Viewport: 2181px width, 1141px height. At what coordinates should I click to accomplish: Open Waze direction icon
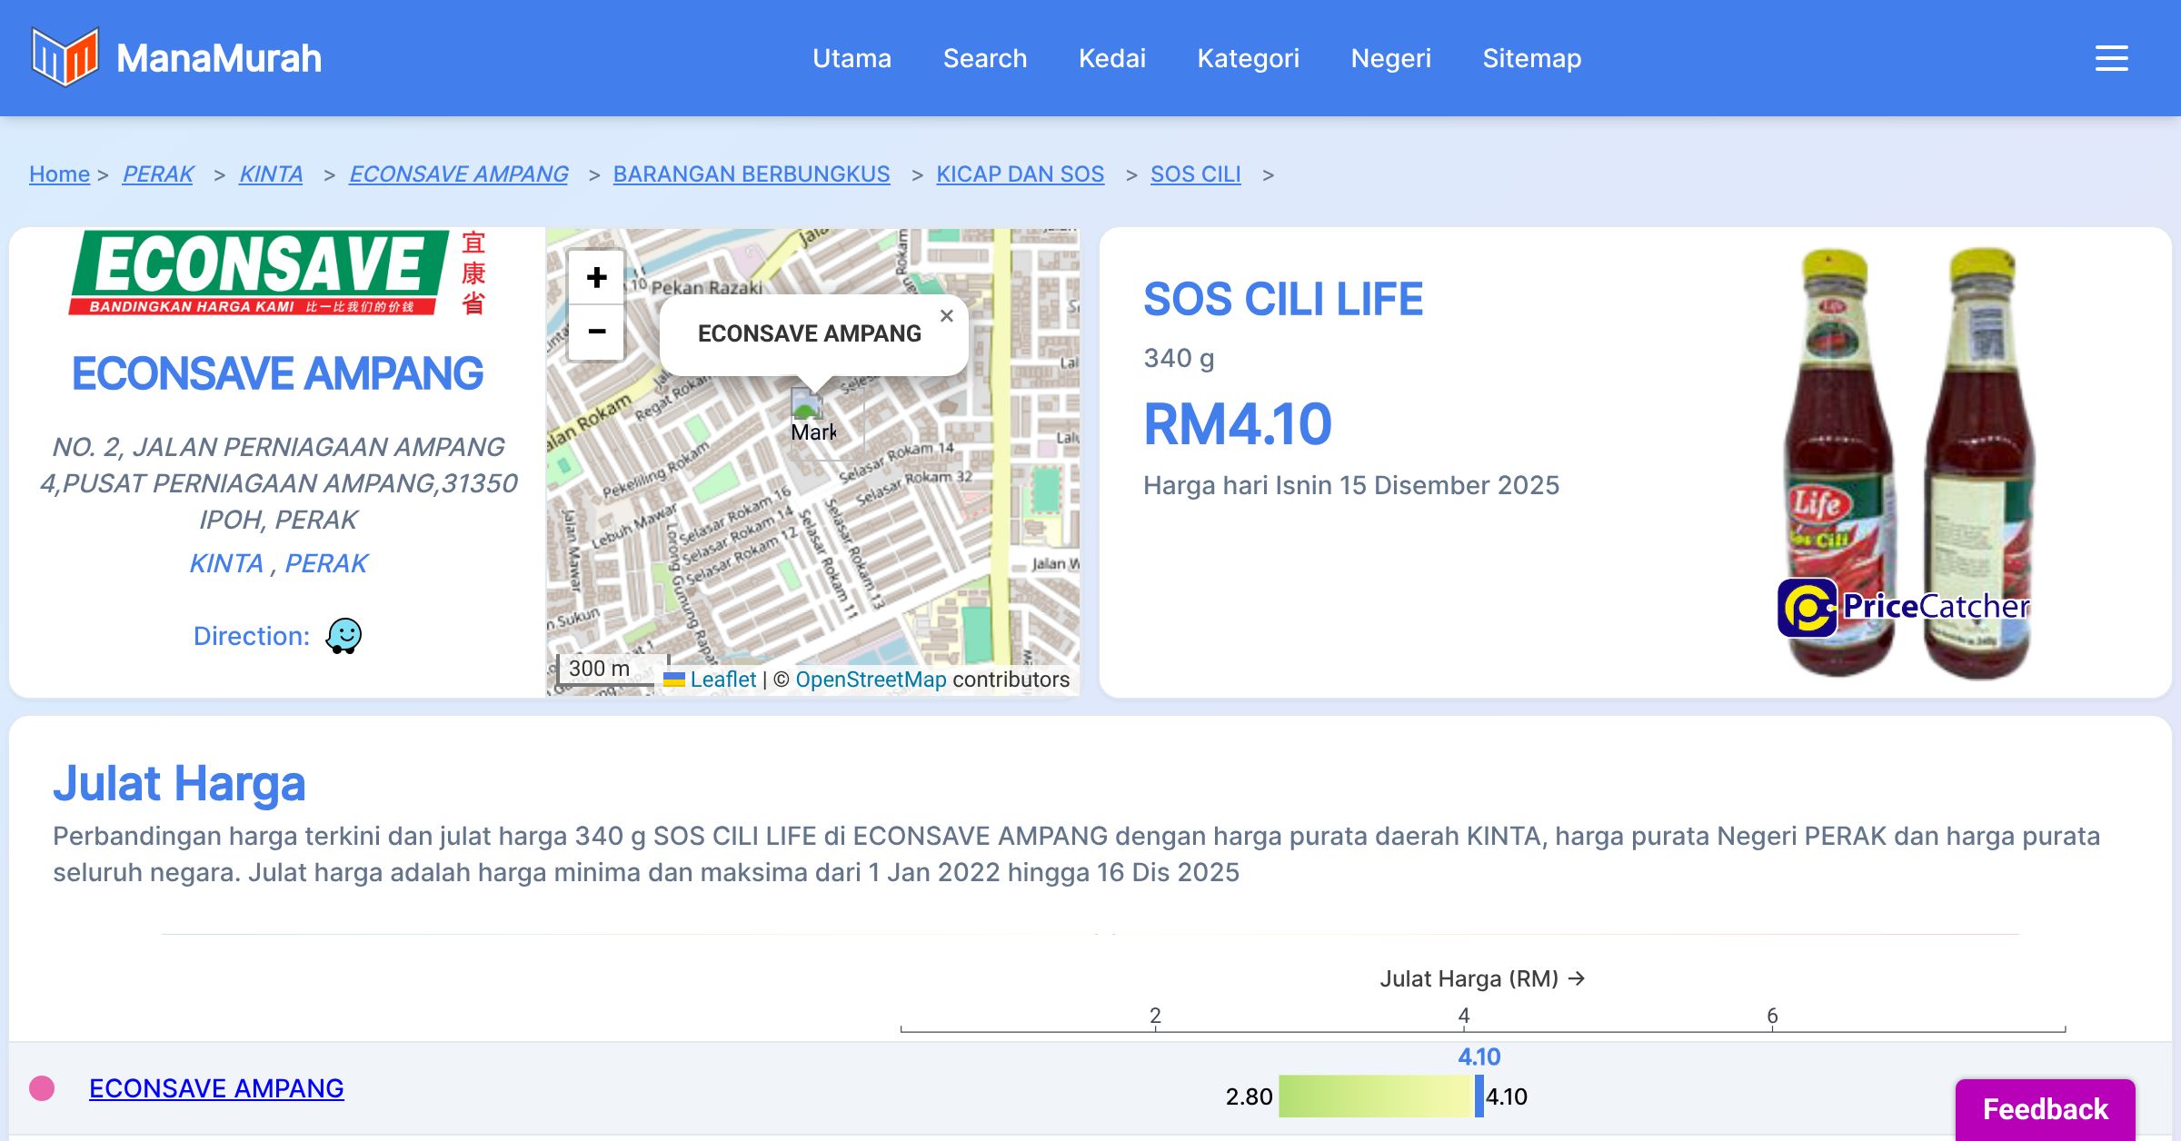[x=344, y=636]
